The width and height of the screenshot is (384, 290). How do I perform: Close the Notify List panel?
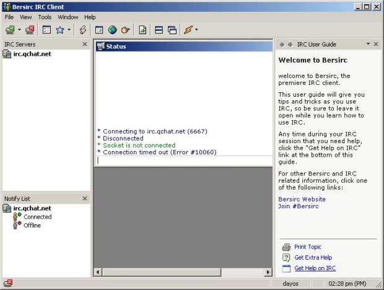click(x=85, y=198)
